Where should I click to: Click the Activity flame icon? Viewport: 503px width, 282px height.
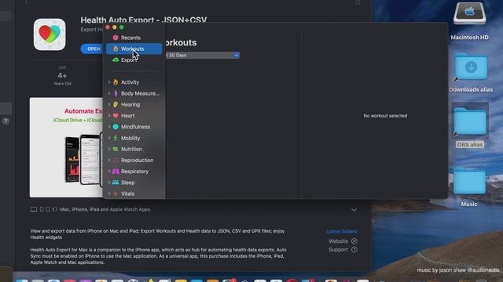point(116,82)
